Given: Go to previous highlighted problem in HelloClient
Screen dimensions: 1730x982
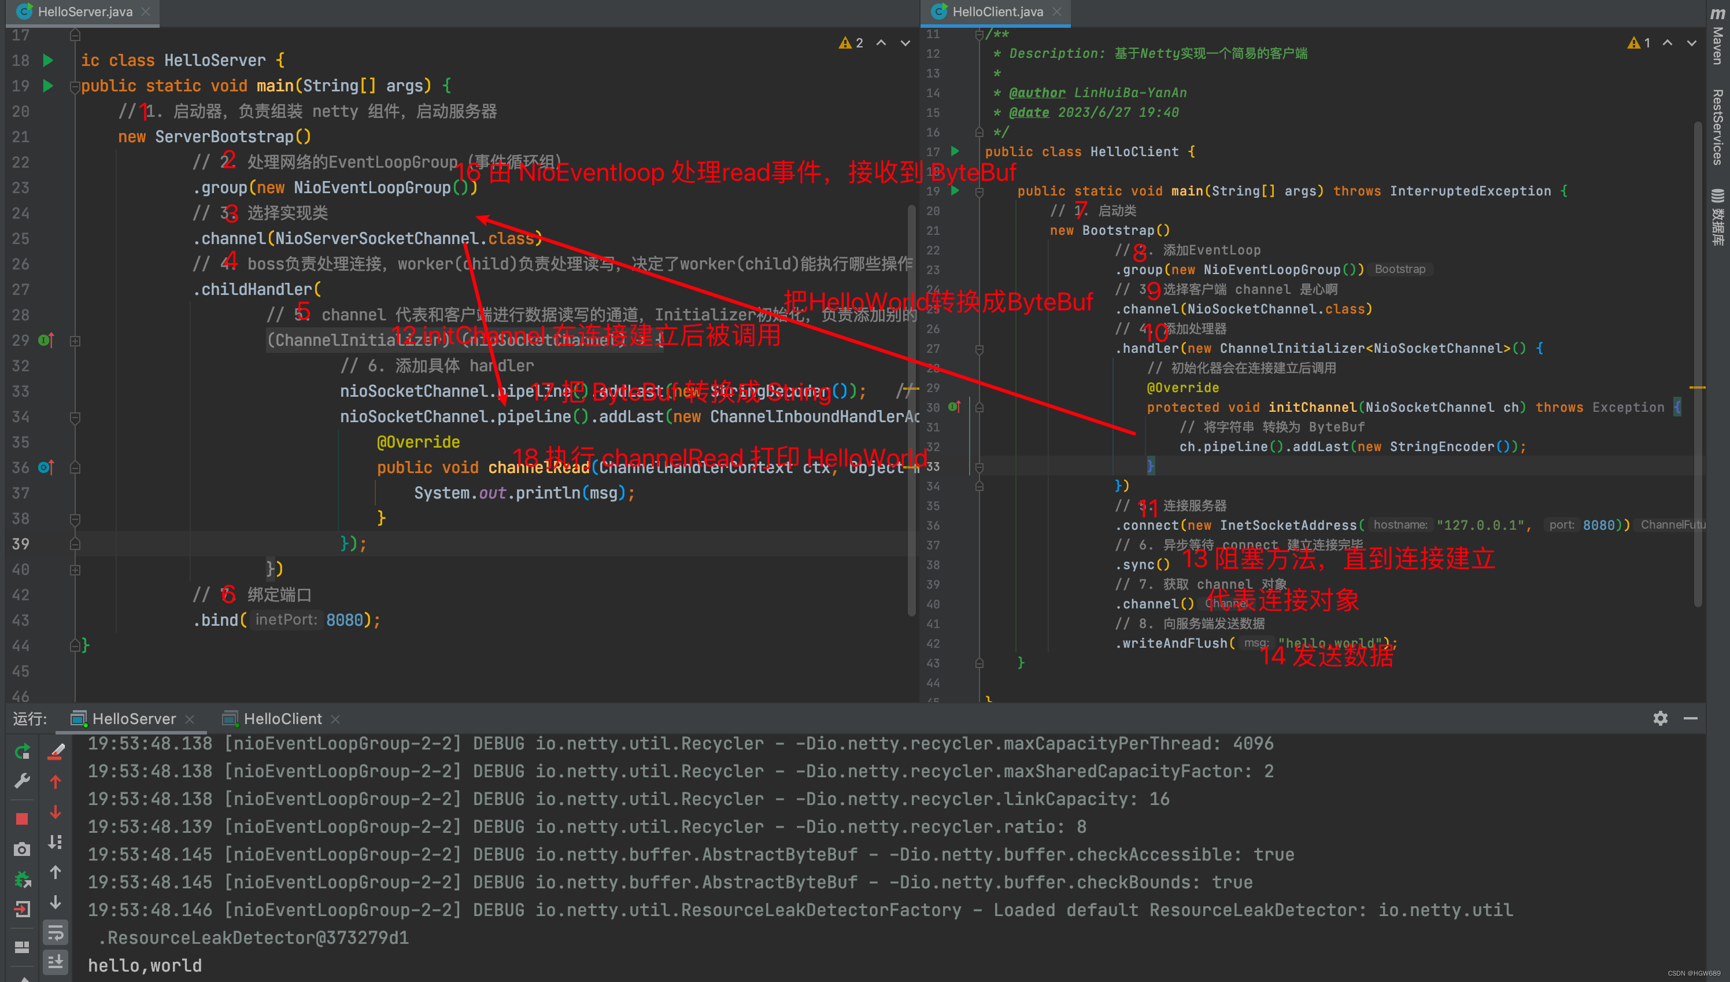Looking at the screenshot, I should point(1668,43).
